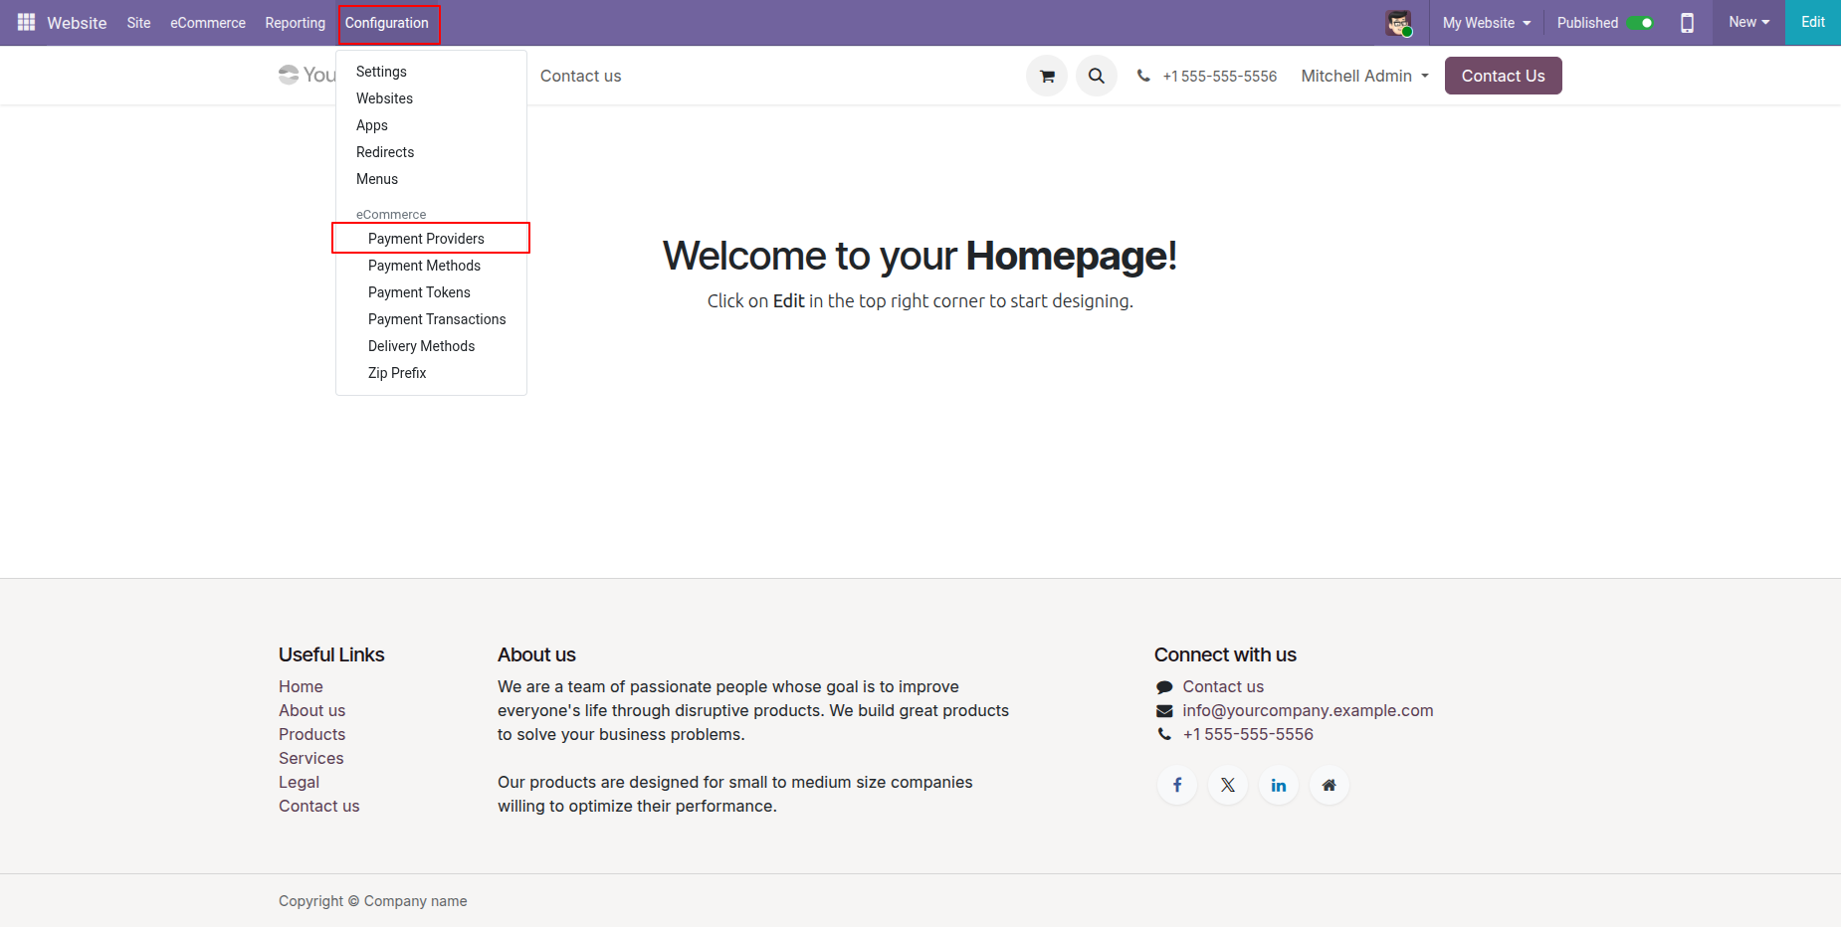Expand the My Website dropdown
Screen dimensions: 1841x927
pos(1486,23)
